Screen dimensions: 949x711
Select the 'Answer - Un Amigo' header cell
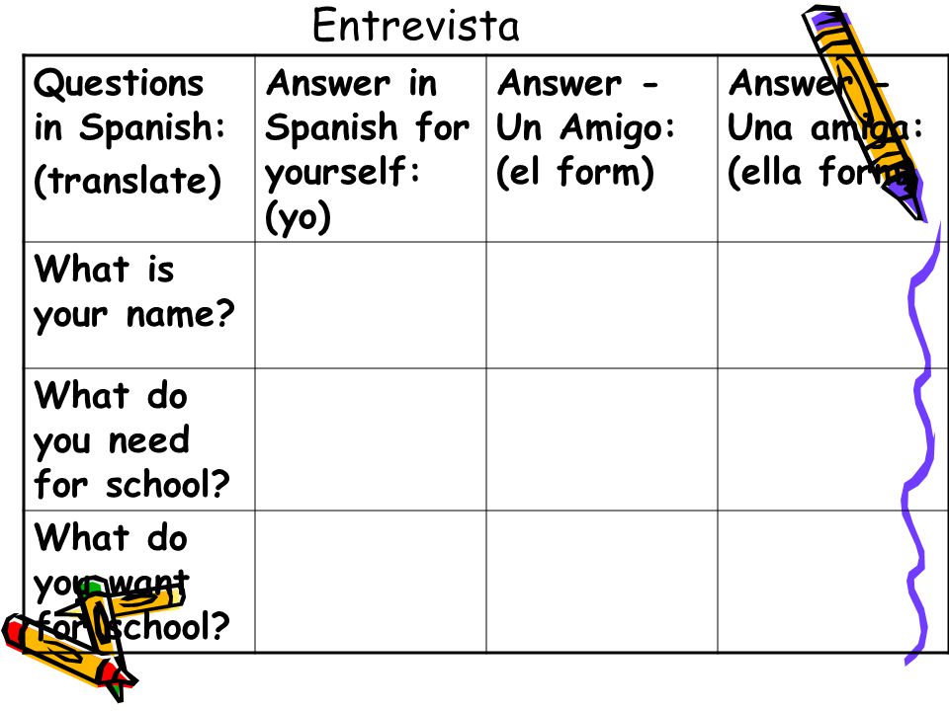602,149
